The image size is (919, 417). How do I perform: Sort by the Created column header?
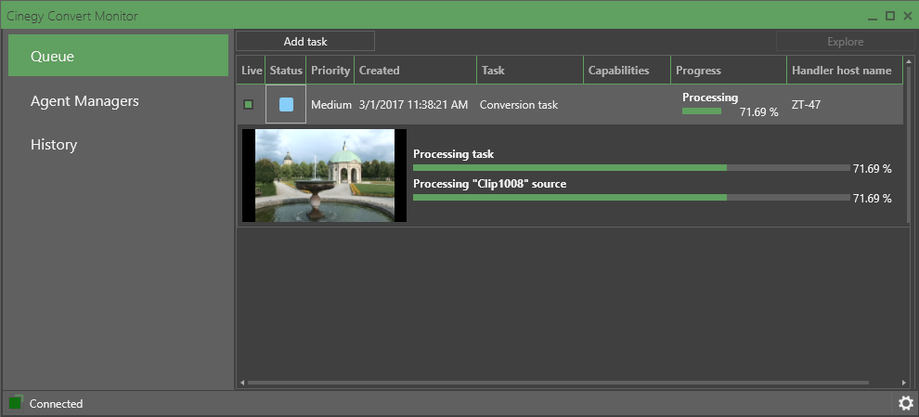tap(416, 71)
